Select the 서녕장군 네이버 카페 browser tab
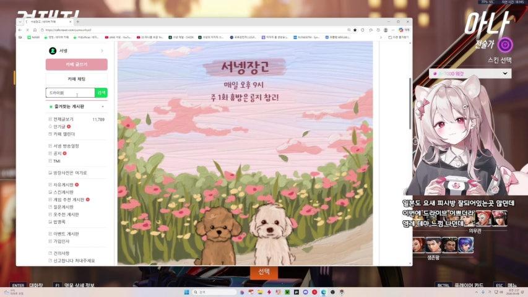528x297 pixels. pos(46,22)
